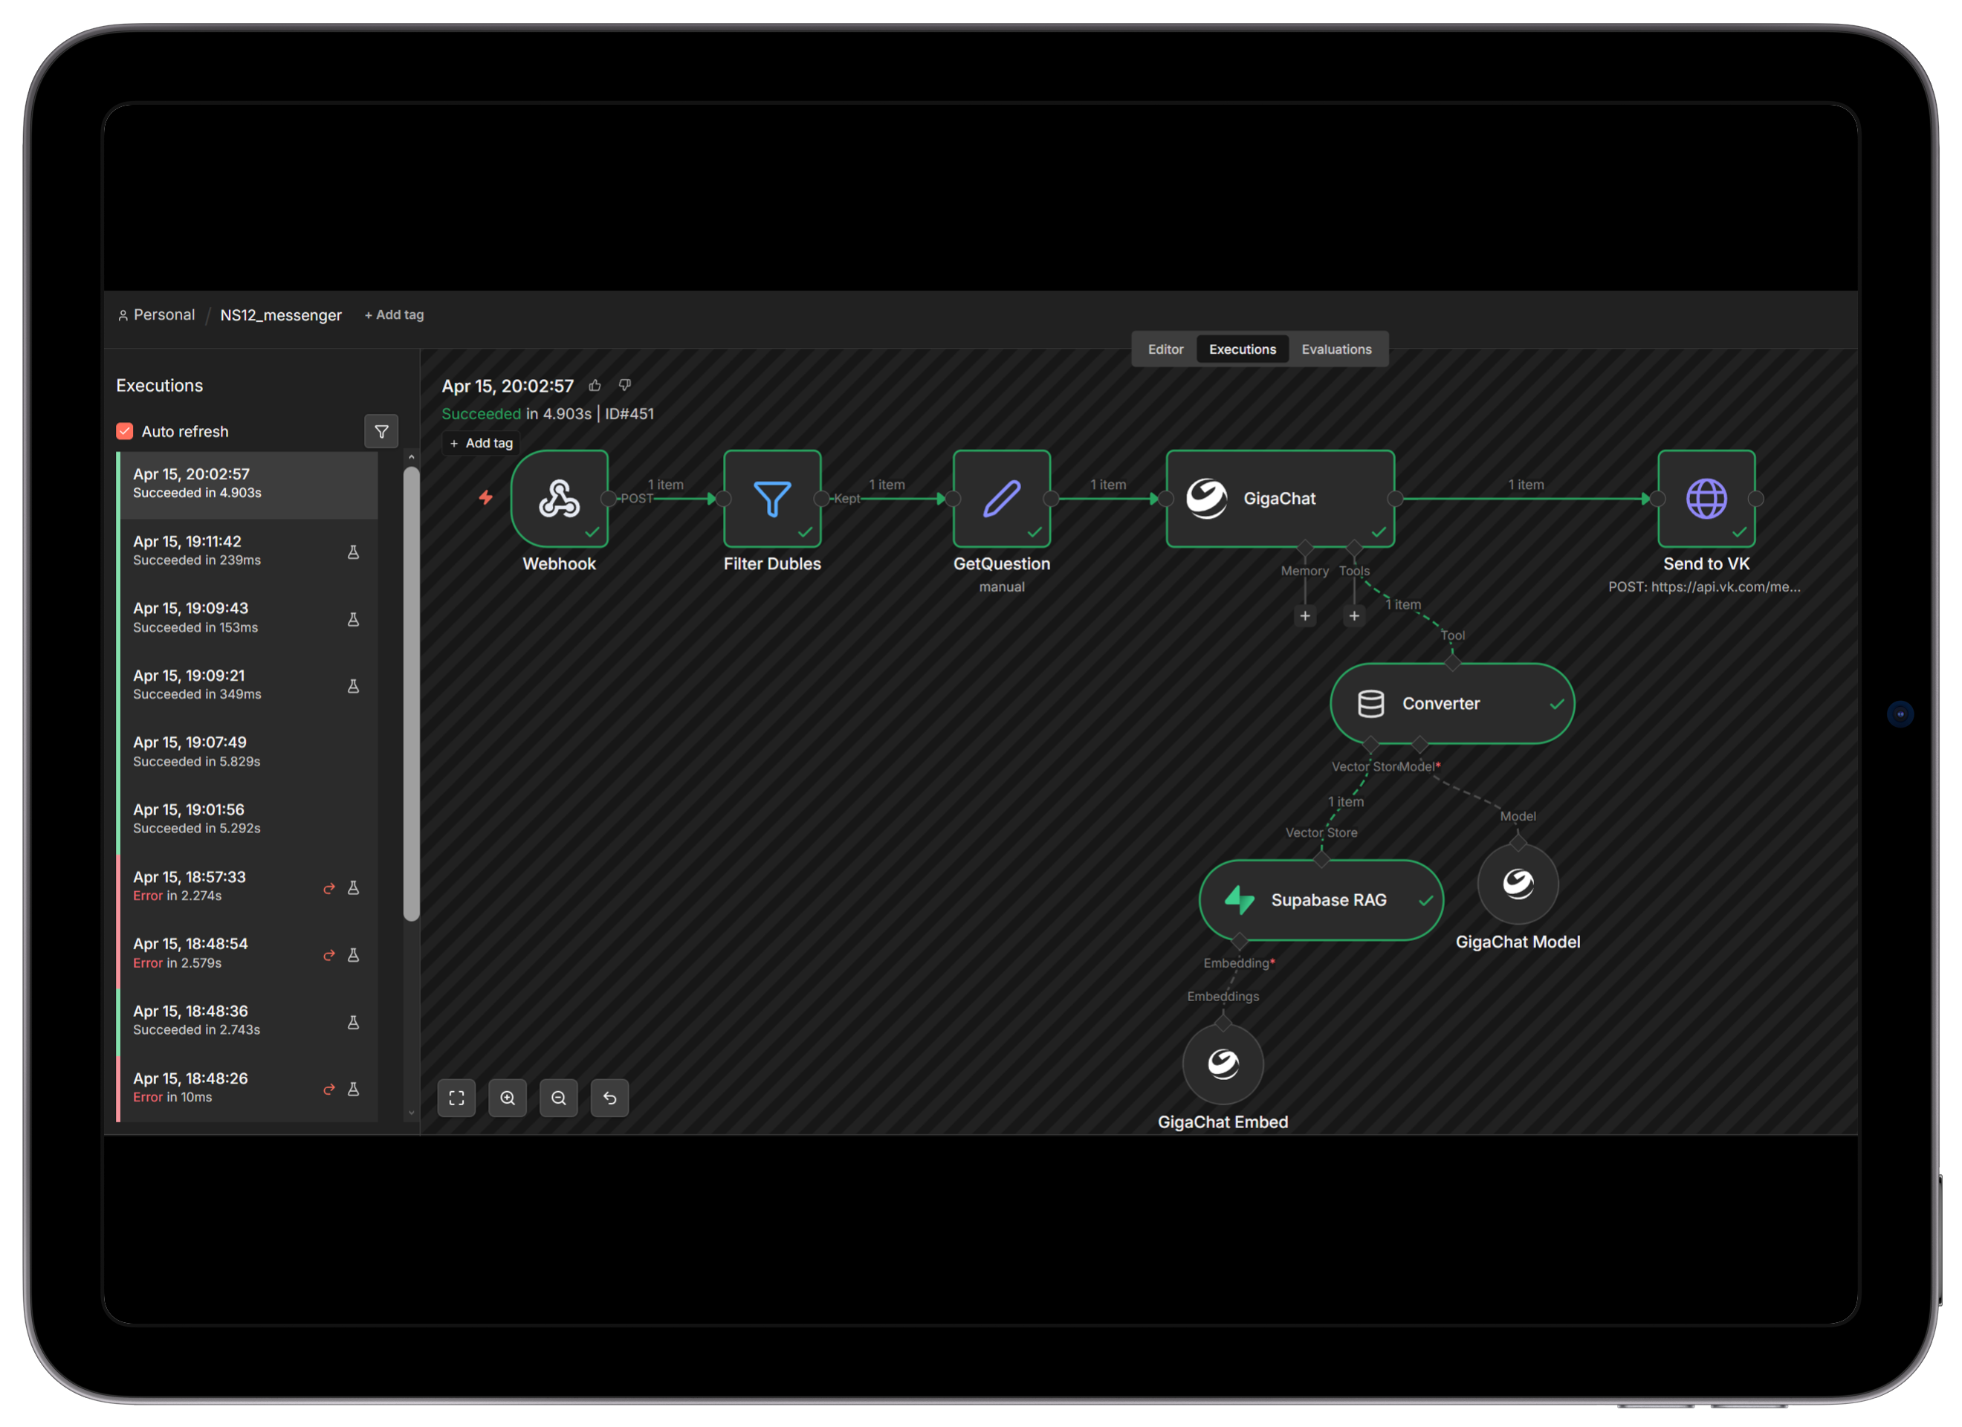The image size is (1962, 1427).
Task: Select the failed Apr 15, 18:48:26 execution
Action: coord(247,1088)
